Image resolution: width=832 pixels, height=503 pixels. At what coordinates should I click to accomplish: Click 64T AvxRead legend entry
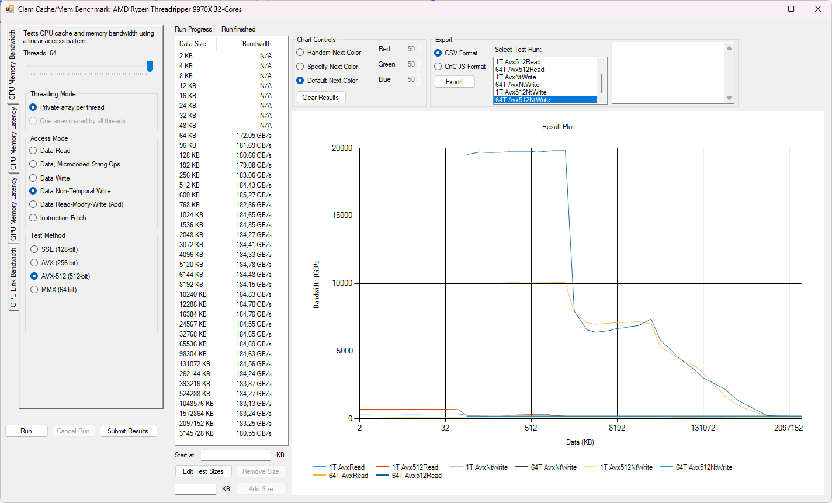(341, 476)
